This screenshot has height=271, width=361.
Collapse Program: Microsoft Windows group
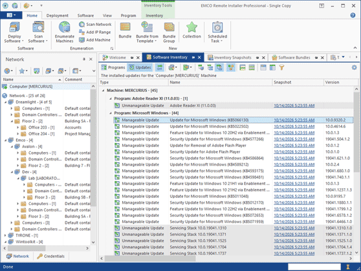click(x=111, y=113)
